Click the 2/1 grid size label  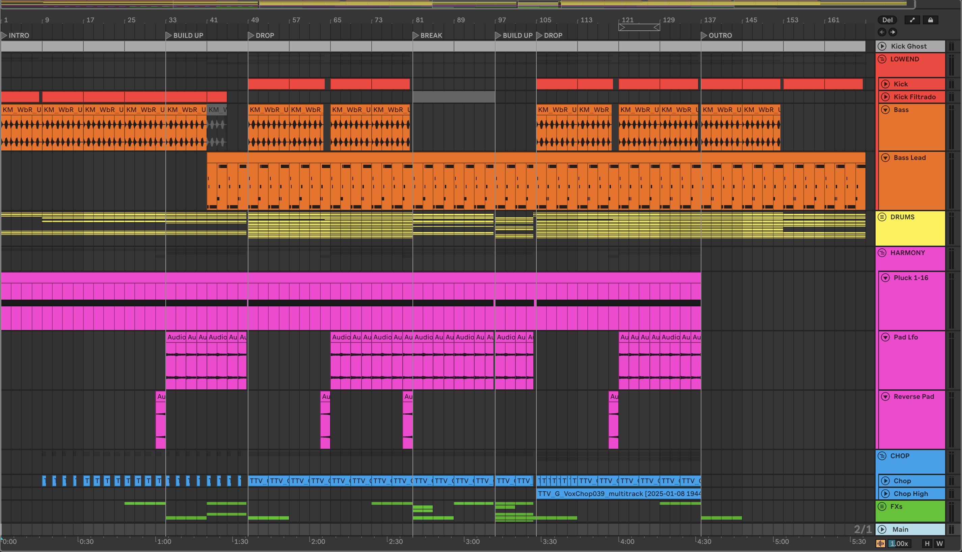click(x=863, y=529)
